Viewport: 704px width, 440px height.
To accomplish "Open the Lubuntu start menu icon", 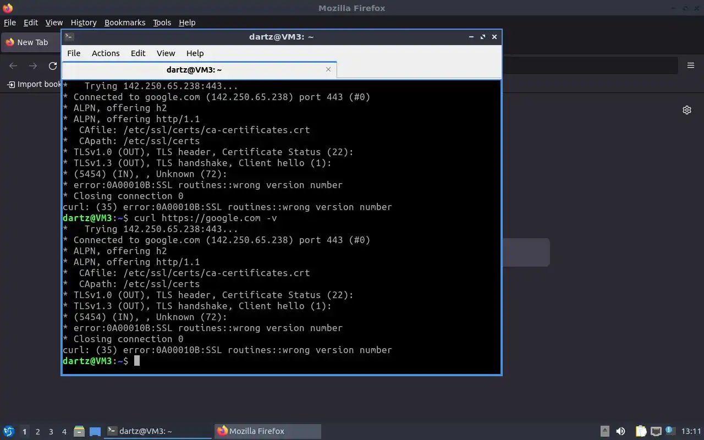I will click(8, 431).
